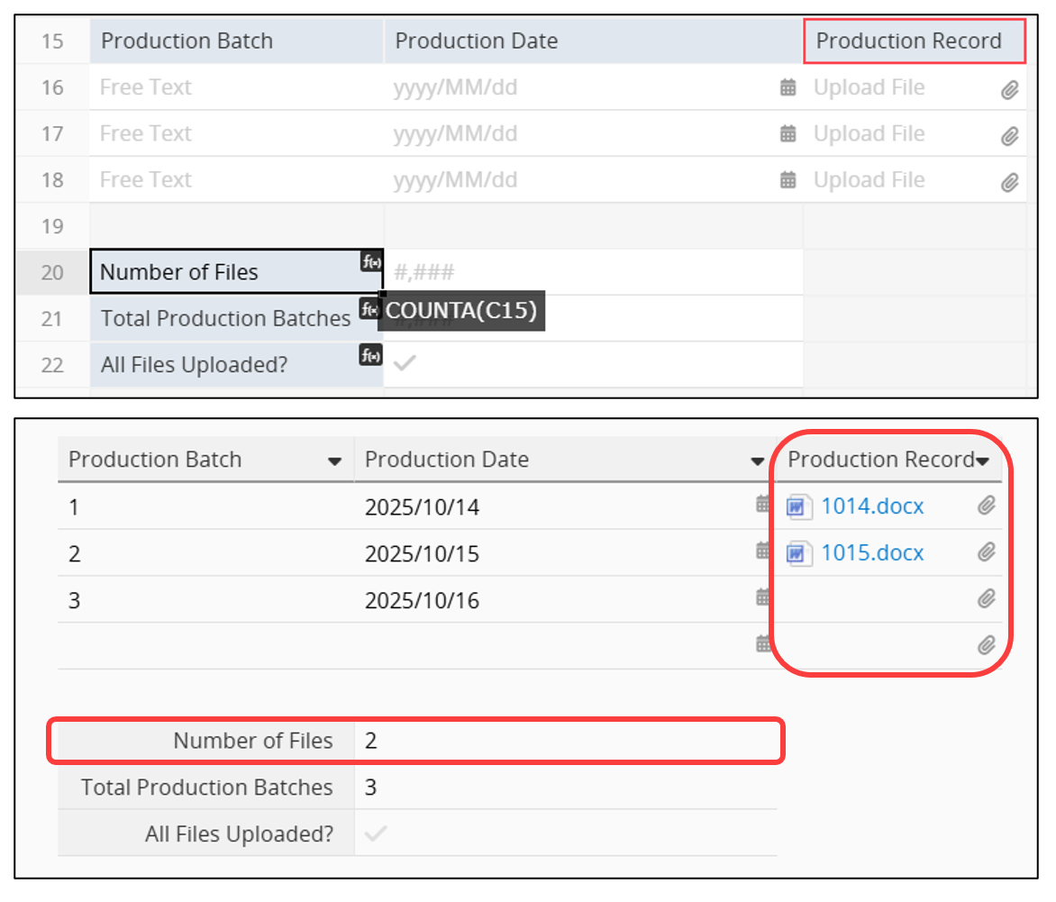Open Production Batch column dropdown arrow
This screenshot has height=902, width=1056.
coord(334,461)
